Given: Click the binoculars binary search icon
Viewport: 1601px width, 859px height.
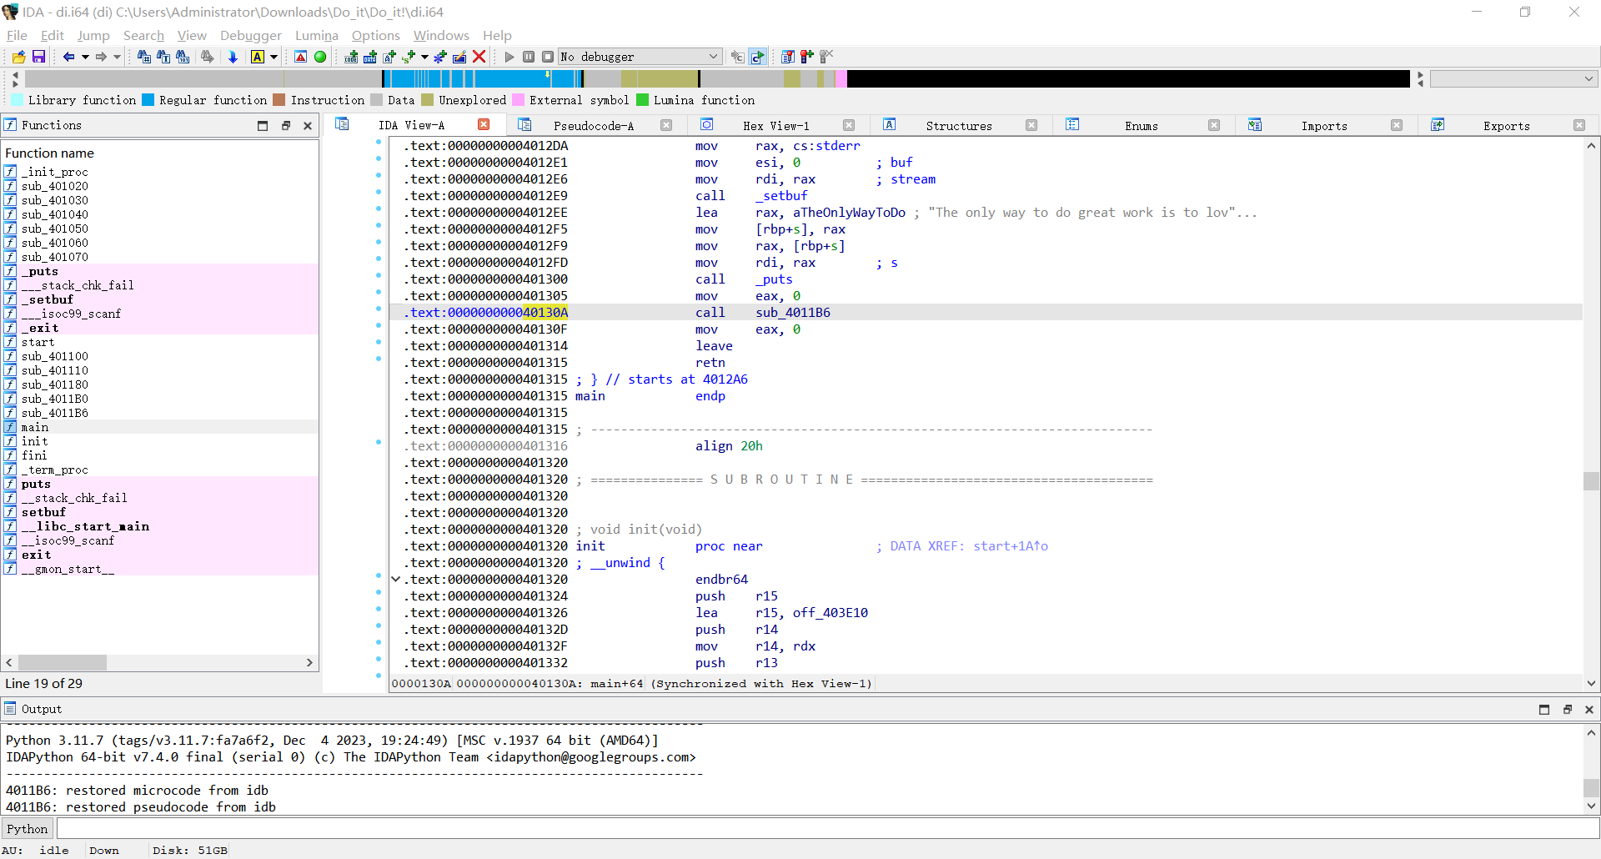Looking at the screenshot, I should point(183,57).
